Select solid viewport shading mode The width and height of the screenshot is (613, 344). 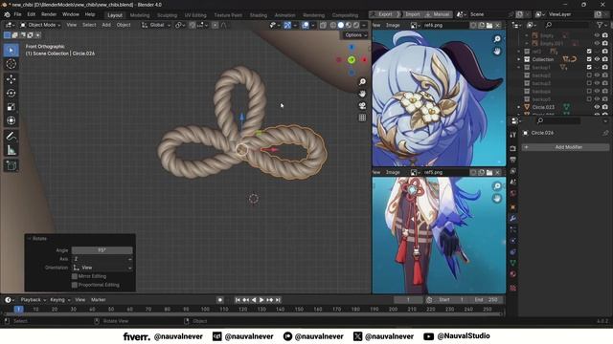coord(341,25)
